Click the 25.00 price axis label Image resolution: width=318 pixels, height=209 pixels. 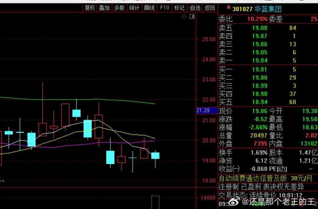[x=209, y=39]
